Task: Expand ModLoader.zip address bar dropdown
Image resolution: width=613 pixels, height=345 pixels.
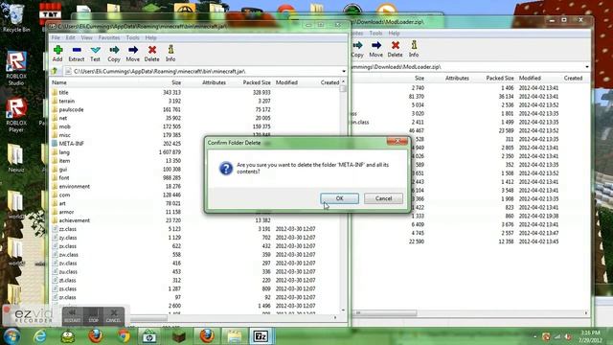Action: 587,67
